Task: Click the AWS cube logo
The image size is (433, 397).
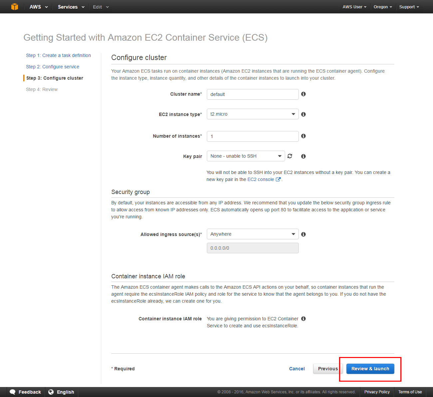Action: pos(14,6)
